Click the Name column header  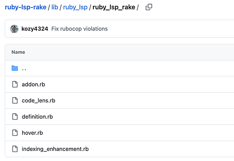coord(18,52)
